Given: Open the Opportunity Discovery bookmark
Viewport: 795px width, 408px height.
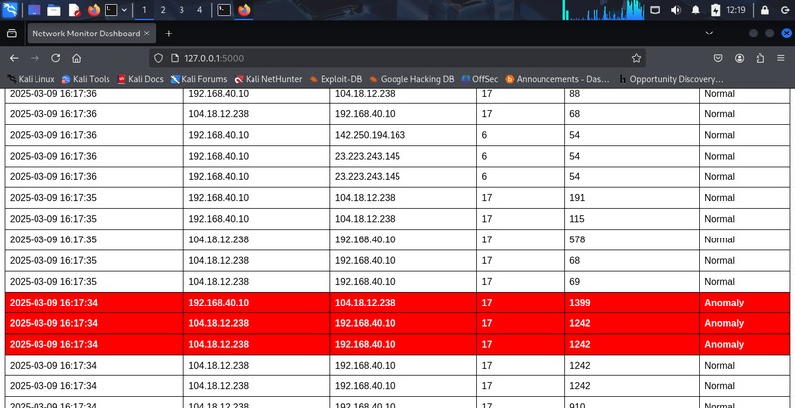Looking at the screenshot, I should pyautogui.click(x=672, y=79).
